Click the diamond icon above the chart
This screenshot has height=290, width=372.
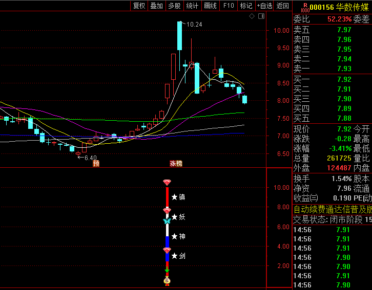[252, 16]
